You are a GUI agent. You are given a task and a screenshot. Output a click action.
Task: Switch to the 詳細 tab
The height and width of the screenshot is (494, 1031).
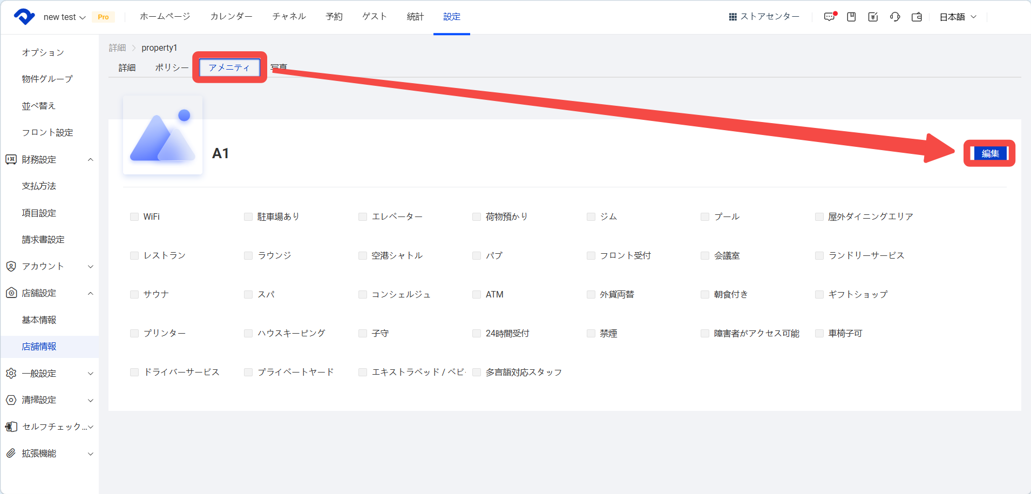point(127,67)
